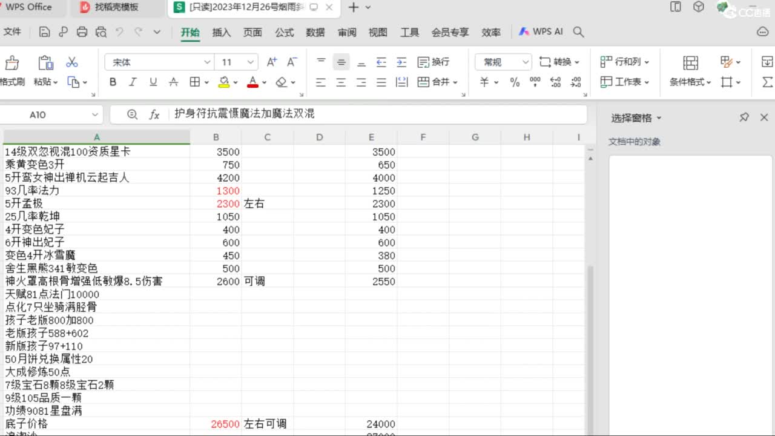Click the Convert (转换) button

pyautogui.click(x=559, y=62)
